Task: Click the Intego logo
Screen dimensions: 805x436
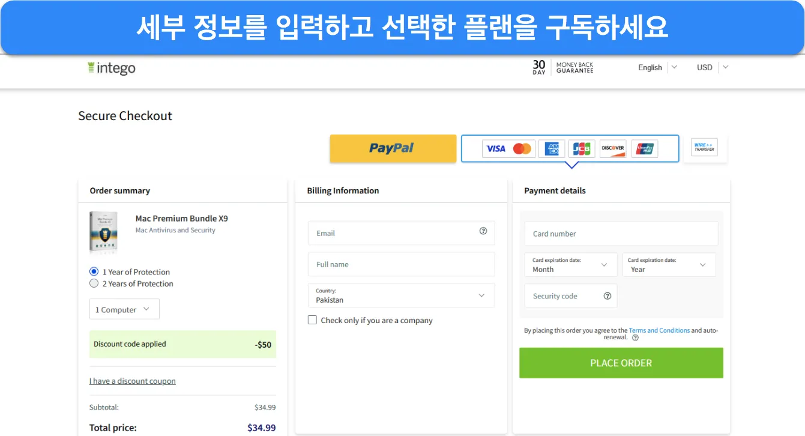Action: tap(112, 68)
